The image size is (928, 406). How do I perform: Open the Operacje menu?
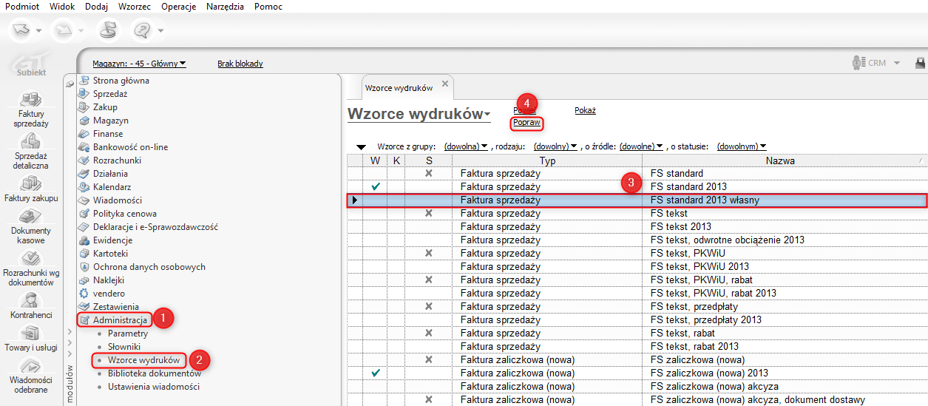coord(178,7)
